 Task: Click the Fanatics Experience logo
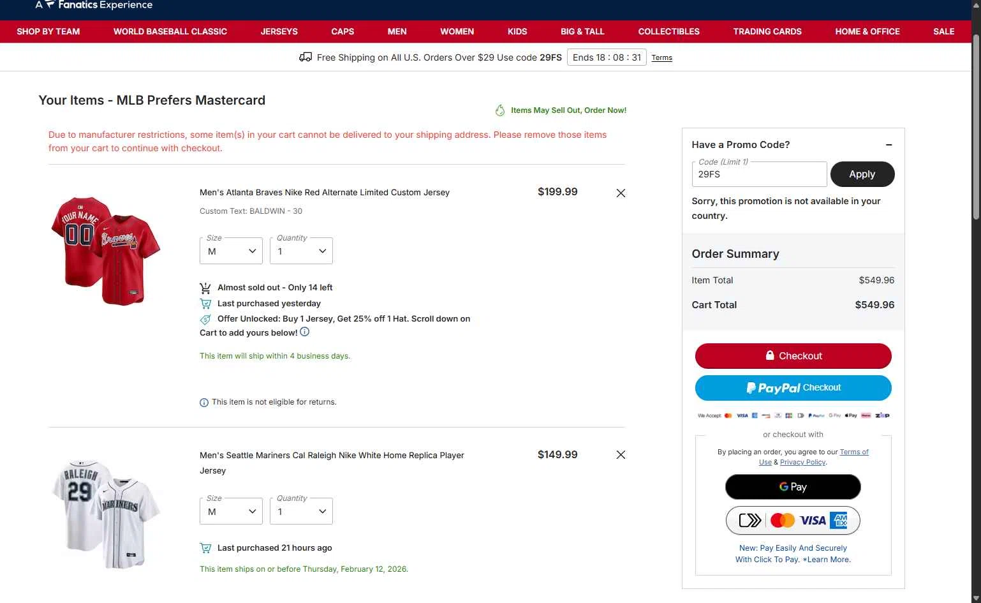[x=94, y=5]
